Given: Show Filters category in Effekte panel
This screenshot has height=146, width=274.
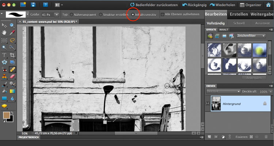Looking at the screenshot, I should pos(210,36).
